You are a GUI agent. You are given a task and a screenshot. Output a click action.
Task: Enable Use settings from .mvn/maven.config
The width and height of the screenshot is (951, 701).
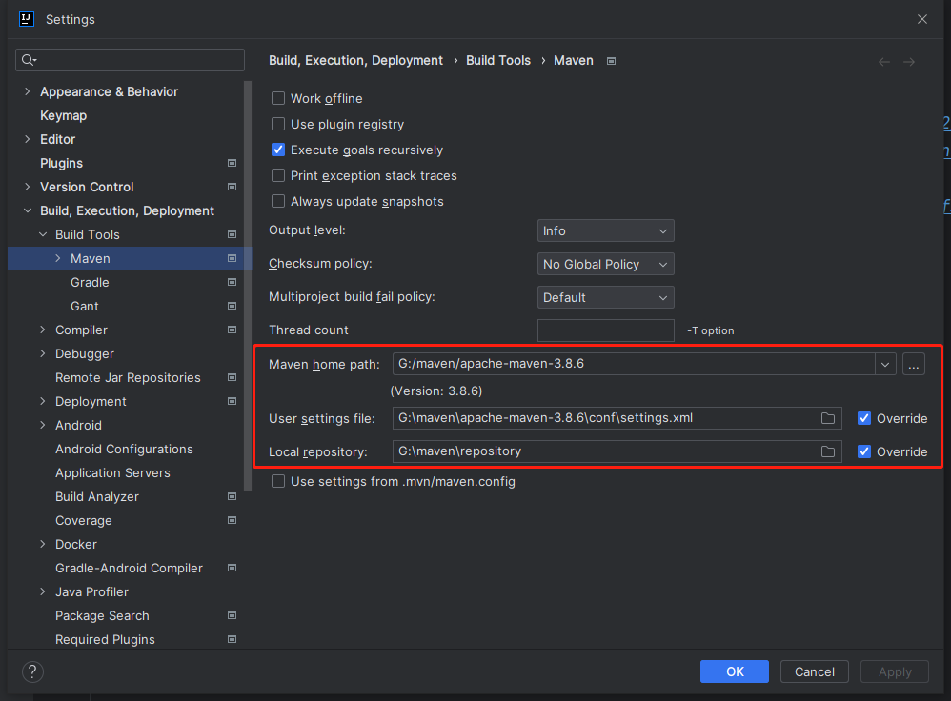[278, 482]
